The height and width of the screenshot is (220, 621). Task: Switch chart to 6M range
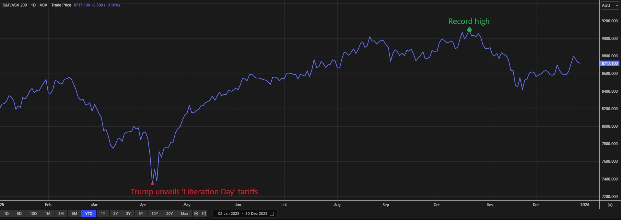pos(74,214)
